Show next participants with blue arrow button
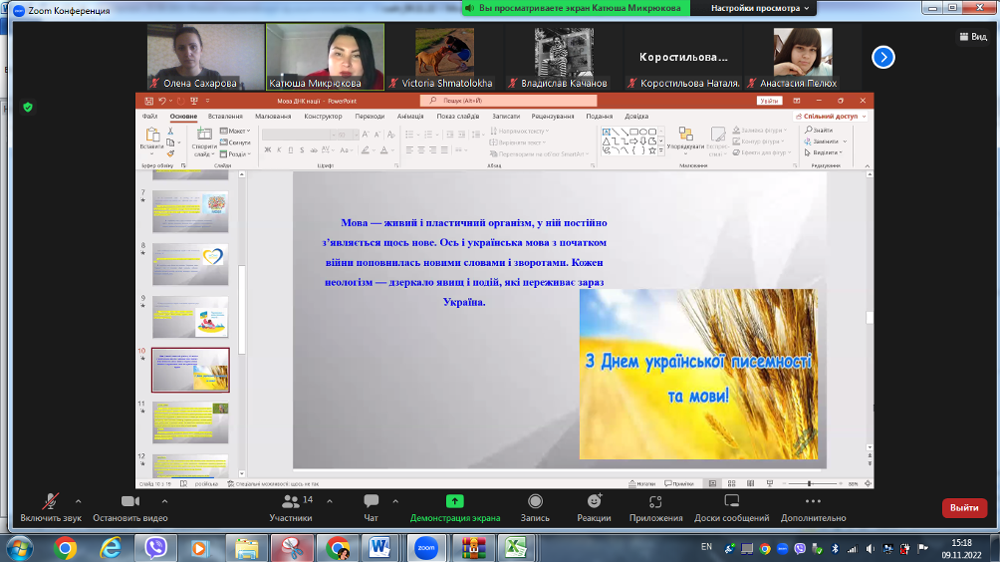Viewport: 1000px width, 562px height. pyautogui.click(x=882, y=57)
